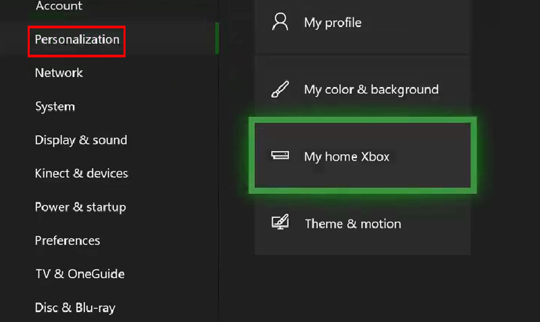The width and height of the screenshot is (540, 322).
Task: Click the person icon beside My profile
Action: 279,22
